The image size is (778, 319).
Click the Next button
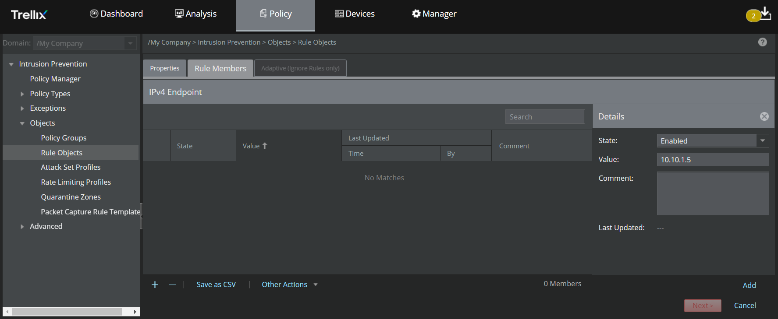click(703, 305)
